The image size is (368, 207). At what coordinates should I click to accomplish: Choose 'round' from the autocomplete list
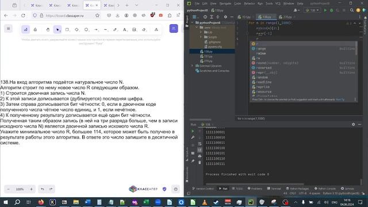click(304, 63)
